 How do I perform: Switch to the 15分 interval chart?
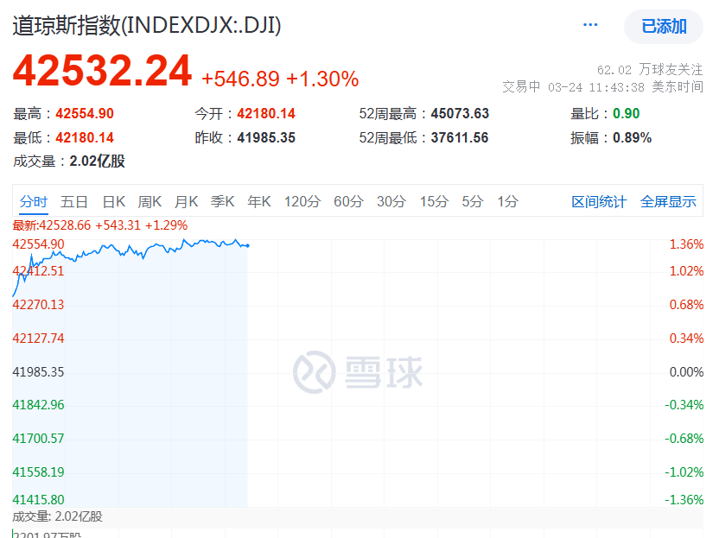coord(434,201)
